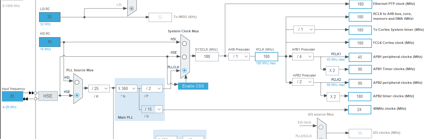
Task: Click the Main PLL label
Action: pos(125,117)
